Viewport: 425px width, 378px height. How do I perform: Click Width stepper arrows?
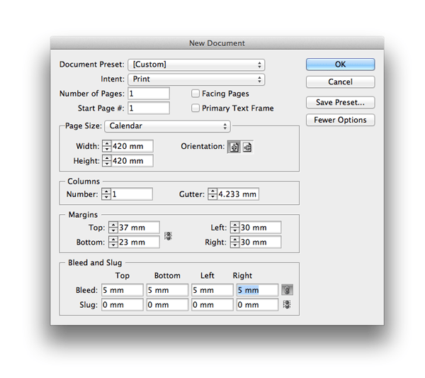107,146
